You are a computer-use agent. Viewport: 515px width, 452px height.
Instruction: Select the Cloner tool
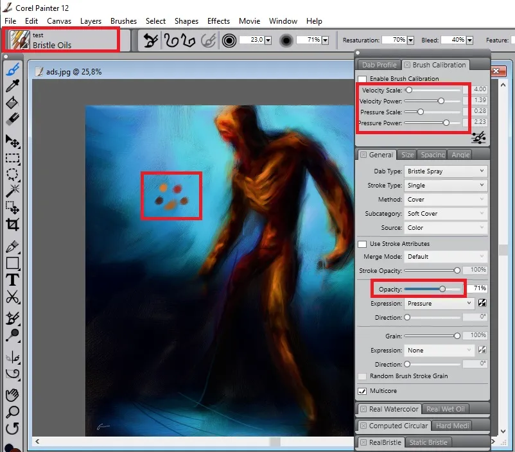pyautogui.click(x=12, y=318)
